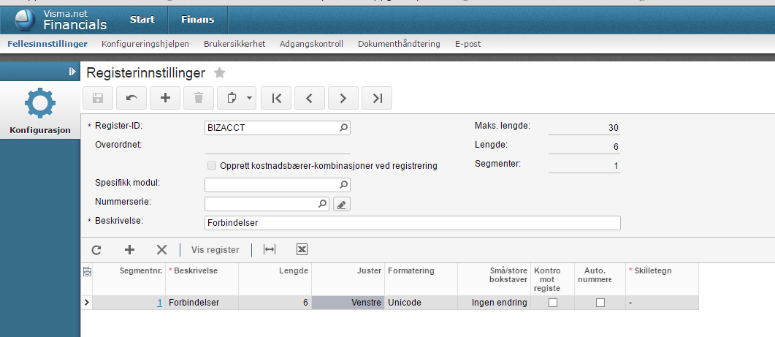Screen dimensions: 775x337
Task: Click Maks. lengde value 30
Action: tap(584, 128)
